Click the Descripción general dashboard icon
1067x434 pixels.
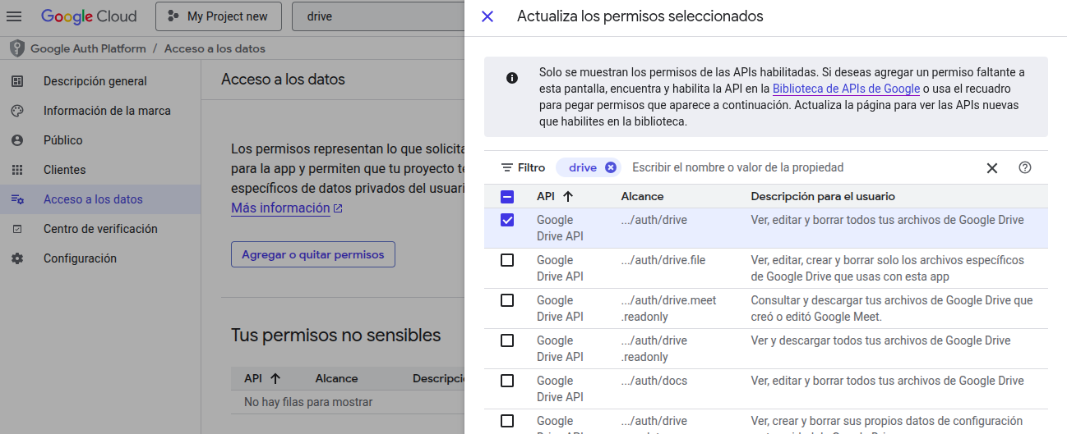coord(17,81)
